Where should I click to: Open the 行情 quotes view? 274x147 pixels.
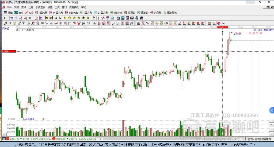click(x=8, y=13)
